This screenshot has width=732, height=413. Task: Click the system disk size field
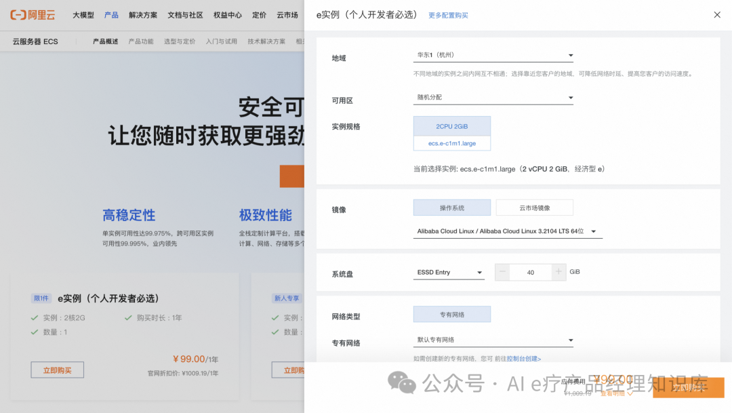tap(530, 273)
